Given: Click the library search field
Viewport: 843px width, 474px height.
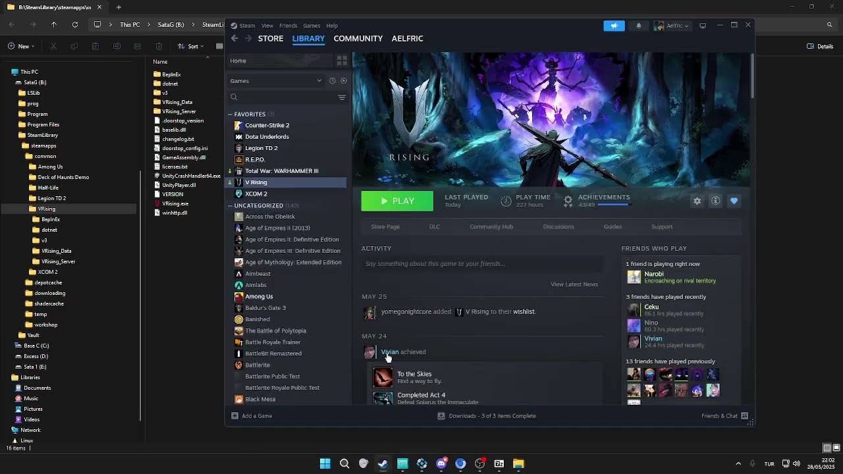Looking at the screenshot, I should tap(282, 97).
